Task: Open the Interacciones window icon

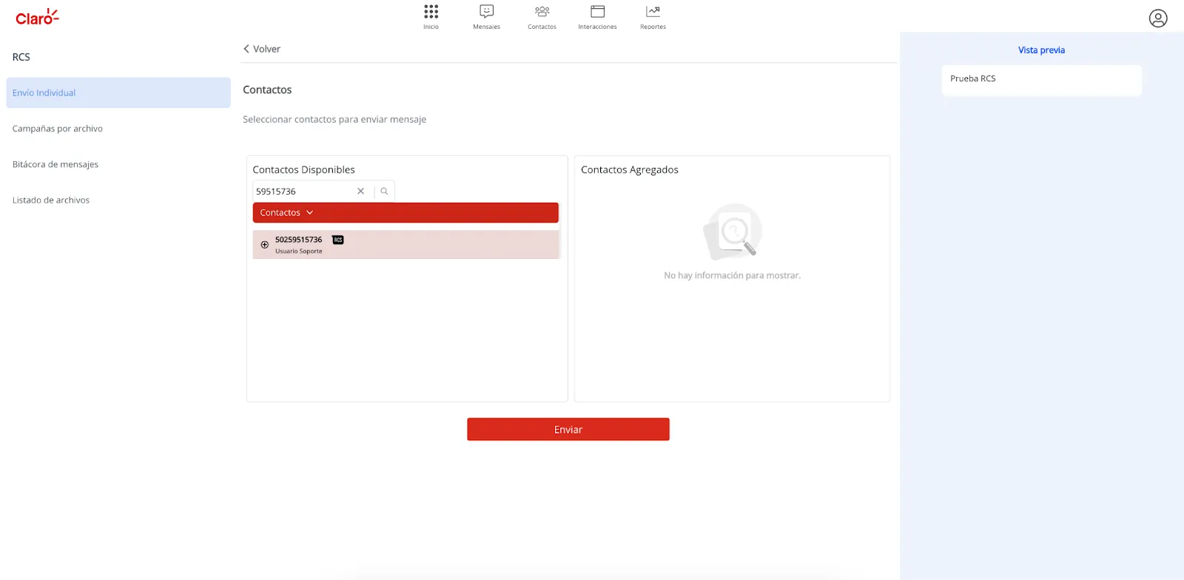Action: point(597,12)
